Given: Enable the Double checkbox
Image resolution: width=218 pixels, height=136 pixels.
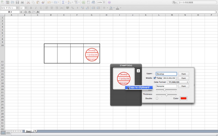Looking at the screenshot, I should click(x=157, y=98).
